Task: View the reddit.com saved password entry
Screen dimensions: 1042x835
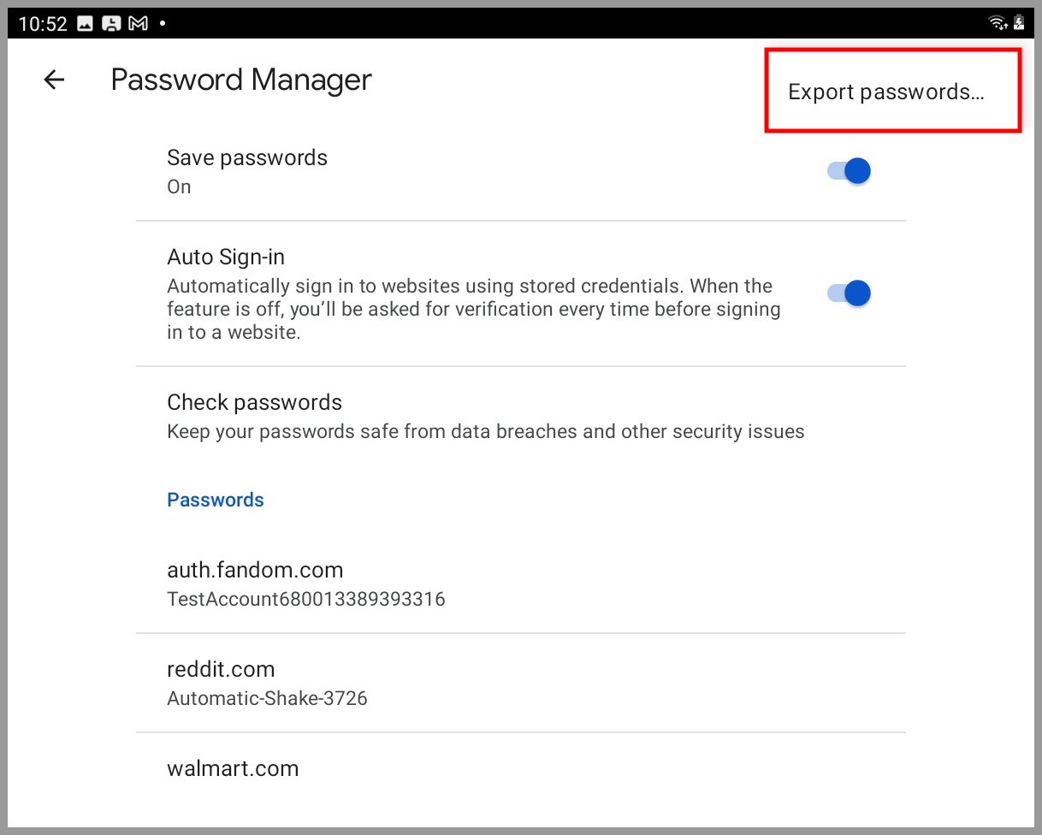Action: click(221, 669)
